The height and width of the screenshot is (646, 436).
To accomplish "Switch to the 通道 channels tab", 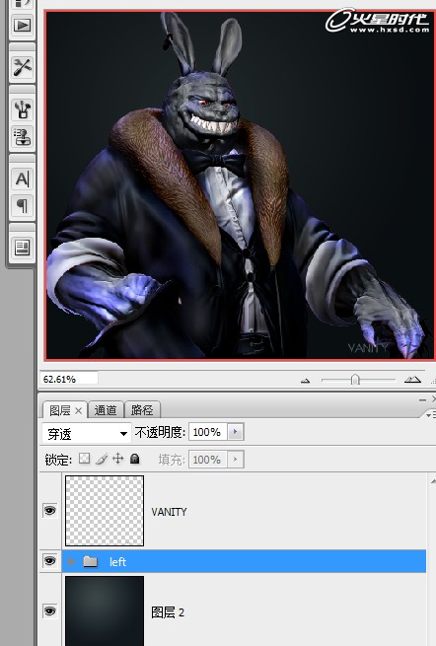I will point(106,410).
